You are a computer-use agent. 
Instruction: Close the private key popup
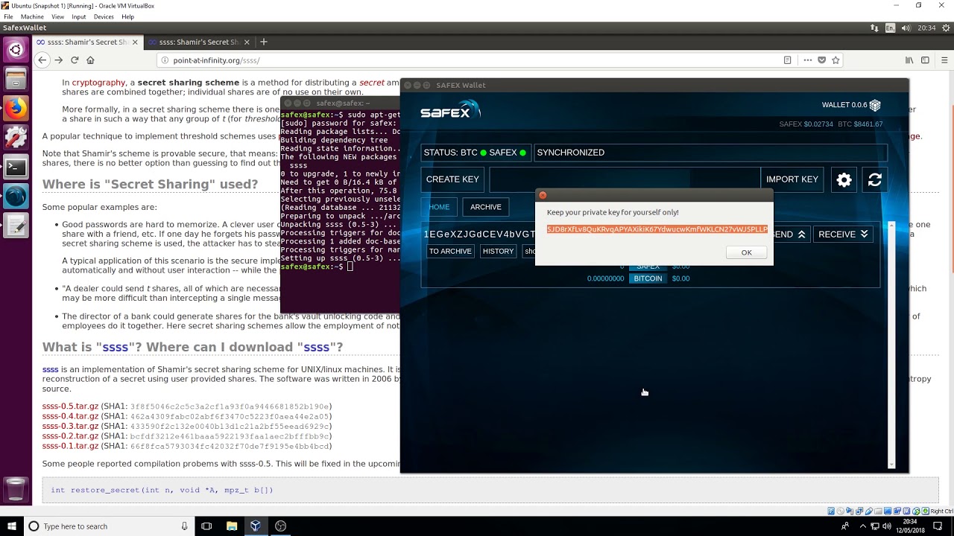[x=543, y=195]
